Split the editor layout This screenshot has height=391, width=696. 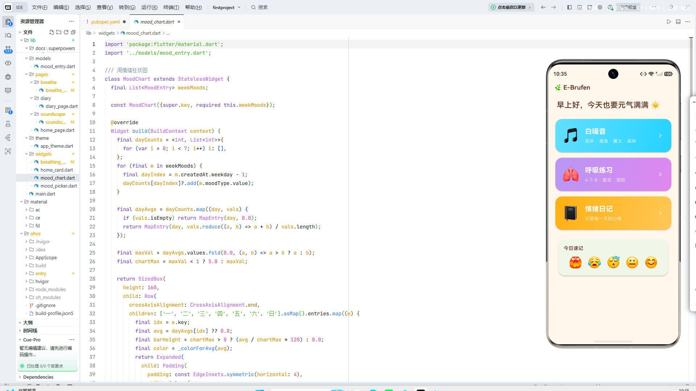tap(678, 22)
